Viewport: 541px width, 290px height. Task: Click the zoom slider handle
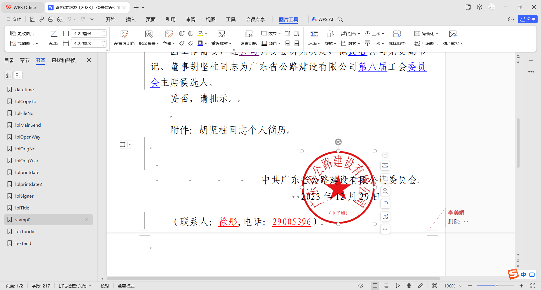(x=497, y=286)
